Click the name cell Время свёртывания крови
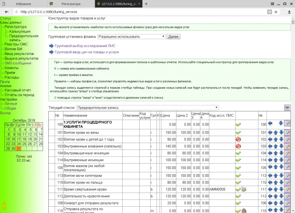Image resolution: width=295 pixels, height=213 pixels. pyautogui.click(x=93, y=189)
